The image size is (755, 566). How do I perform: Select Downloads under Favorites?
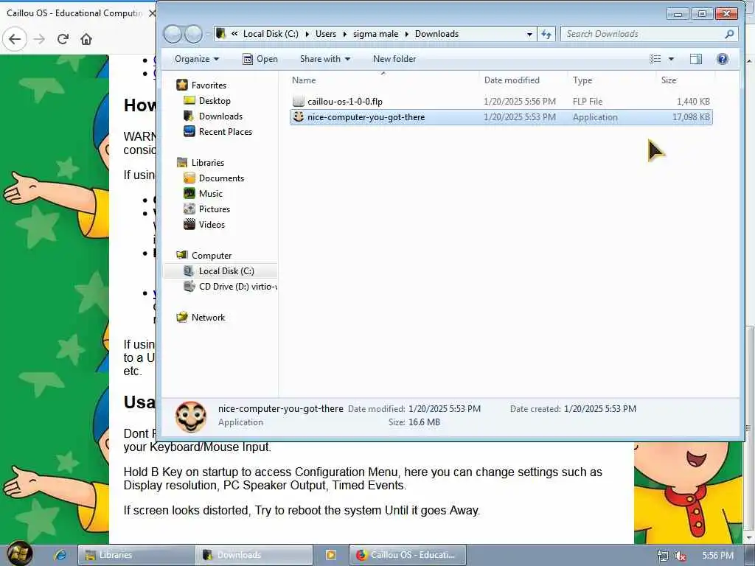tap(220, 116)
